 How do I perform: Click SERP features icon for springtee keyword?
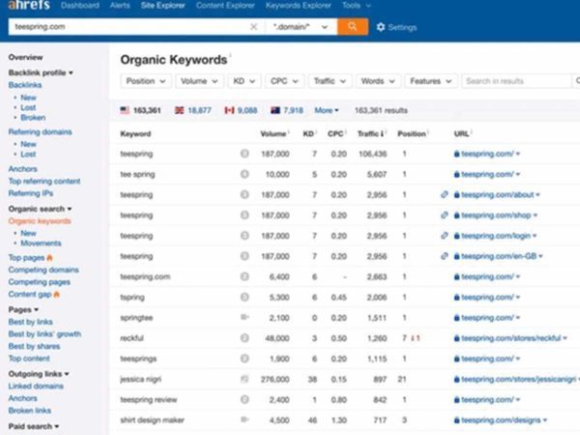point(245,317)
